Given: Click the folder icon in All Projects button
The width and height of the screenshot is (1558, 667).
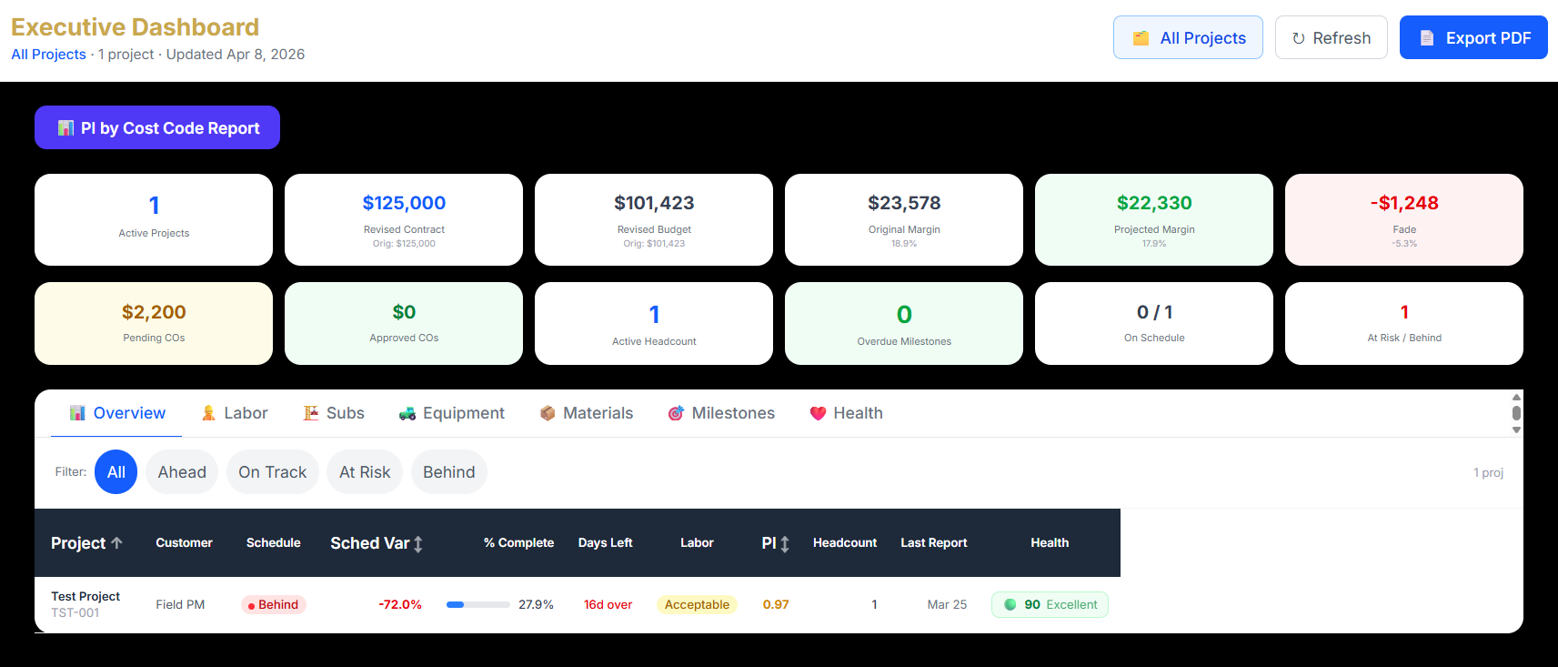Looking at the screenshot, I should (x=1141, y=38).
